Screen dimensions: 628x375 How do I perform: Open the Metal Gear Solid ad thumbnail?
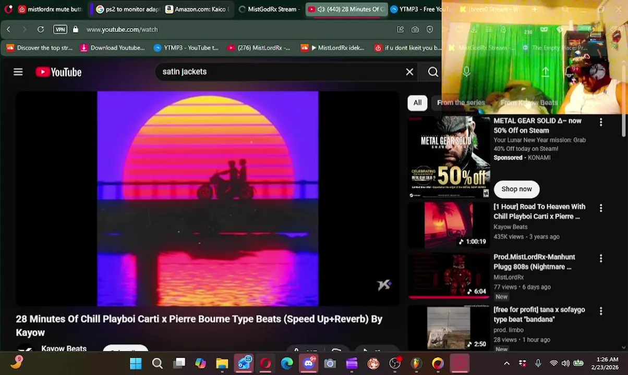pos(449,157)
